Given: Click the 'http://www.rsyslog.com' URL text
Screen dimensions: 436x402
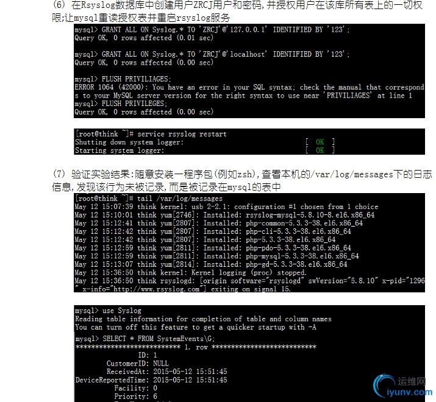Looking at the screenshot, I should tap(156, 289).
